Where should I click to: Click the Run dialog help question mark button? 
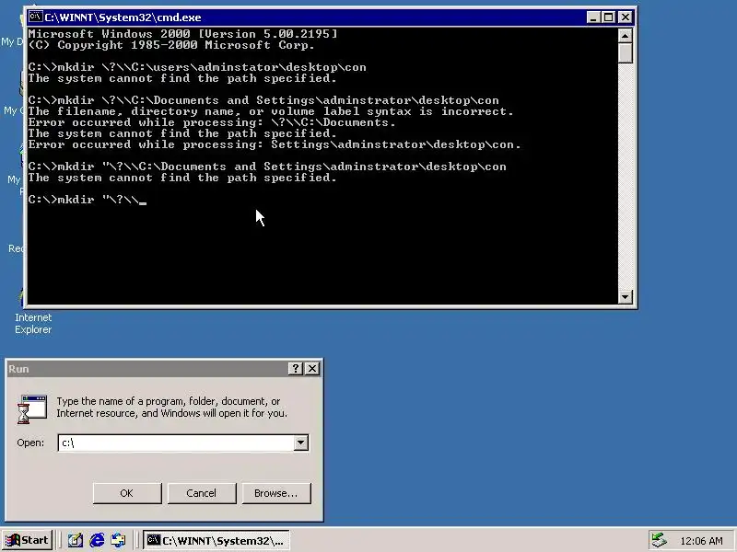pos(295,369)
